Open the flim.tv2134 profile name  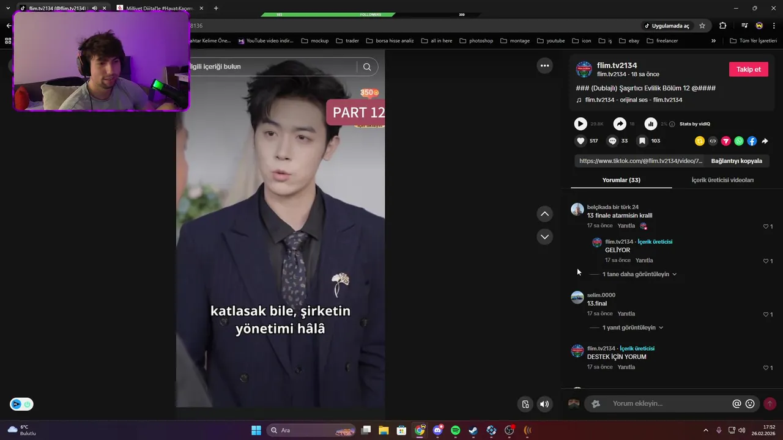[617, 65]
